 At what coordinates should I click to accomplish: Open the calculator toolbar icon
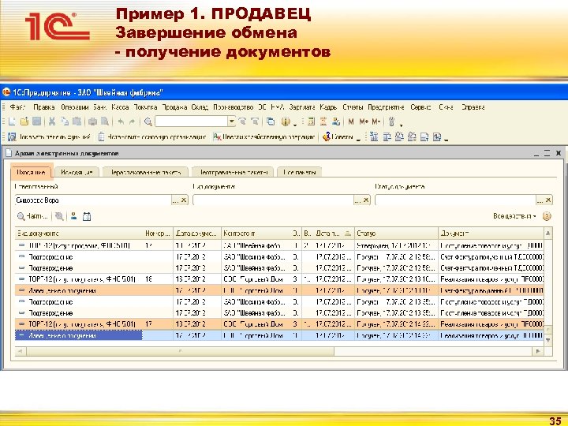point(311,121)
